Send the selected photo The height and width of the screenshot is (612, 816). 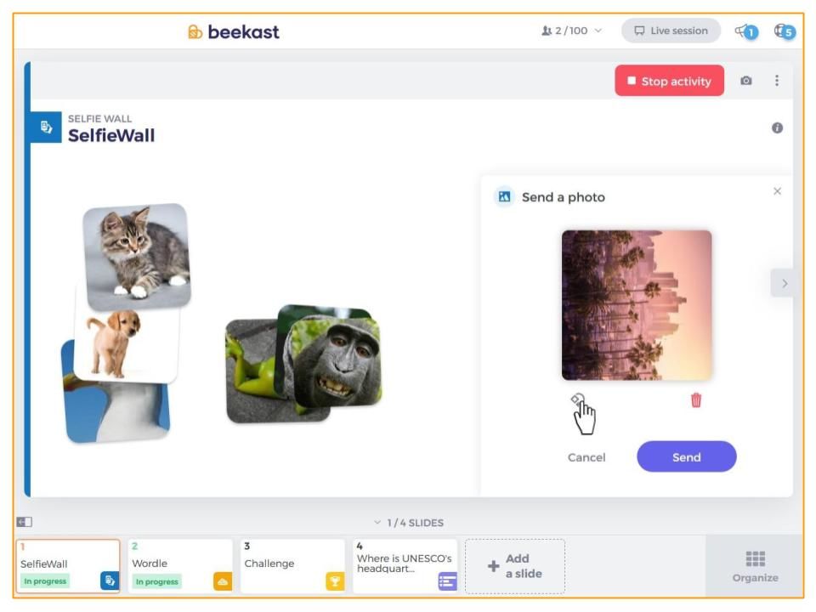pyautogui.click(x=687, y=457)
